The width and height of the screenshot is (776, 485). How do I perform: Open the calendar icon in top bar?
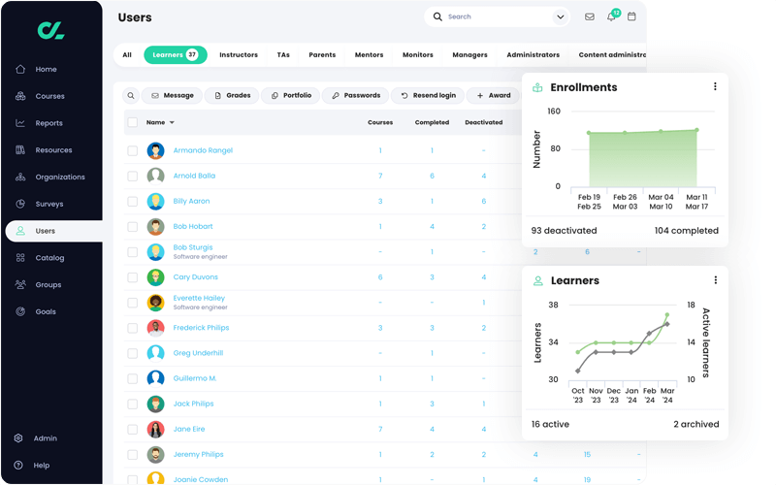[631, 16]
